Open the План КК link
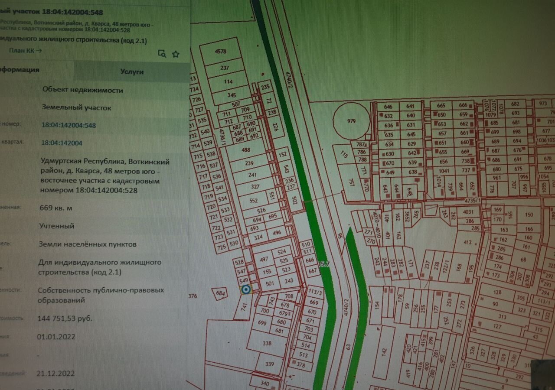Screen dimensions: 555x390 [x=25, y=51]
